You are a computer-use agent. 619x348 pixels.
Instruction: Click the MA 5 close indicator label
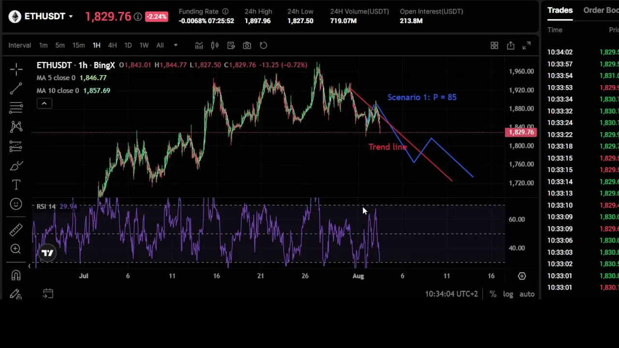coord(56,78)
